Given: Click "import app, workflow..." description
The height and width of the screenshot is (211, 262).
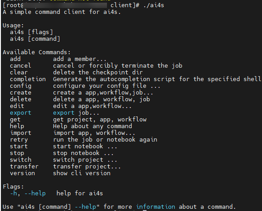Looking at the screenshot, I should click(94, 133).
